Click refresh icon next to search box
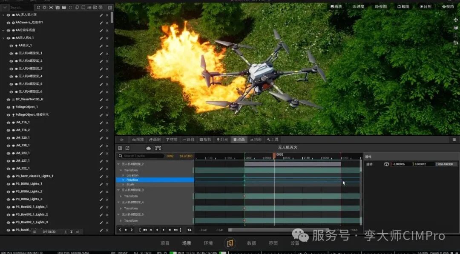The image size is (460, 254). point(38,7)
